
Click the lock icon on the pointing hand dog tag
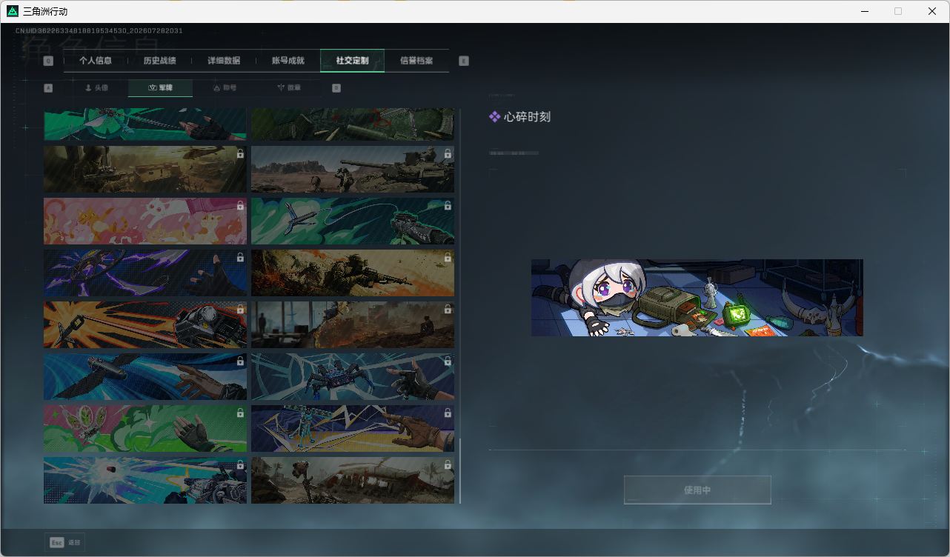click(448, 413)
